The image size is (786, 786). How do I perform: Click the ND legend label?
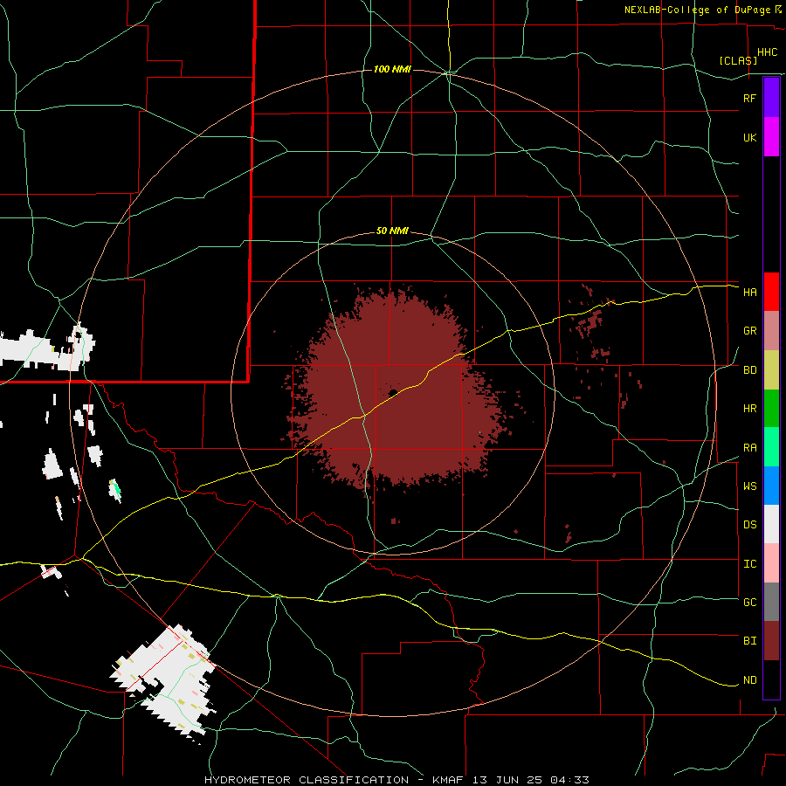pos(749,680)
